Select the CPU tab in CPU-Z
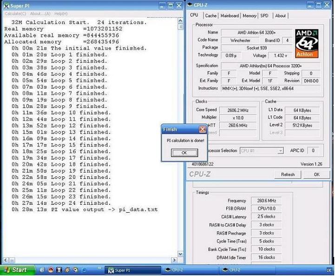335x276 pixels. coord(194,15)
